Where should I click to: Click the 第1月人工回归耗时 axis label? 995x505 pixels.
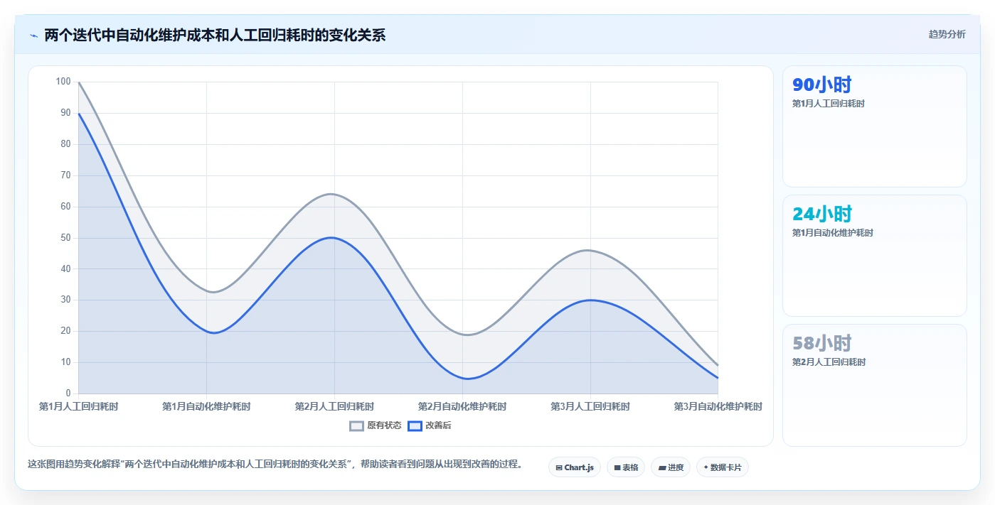tap(78, 406)
